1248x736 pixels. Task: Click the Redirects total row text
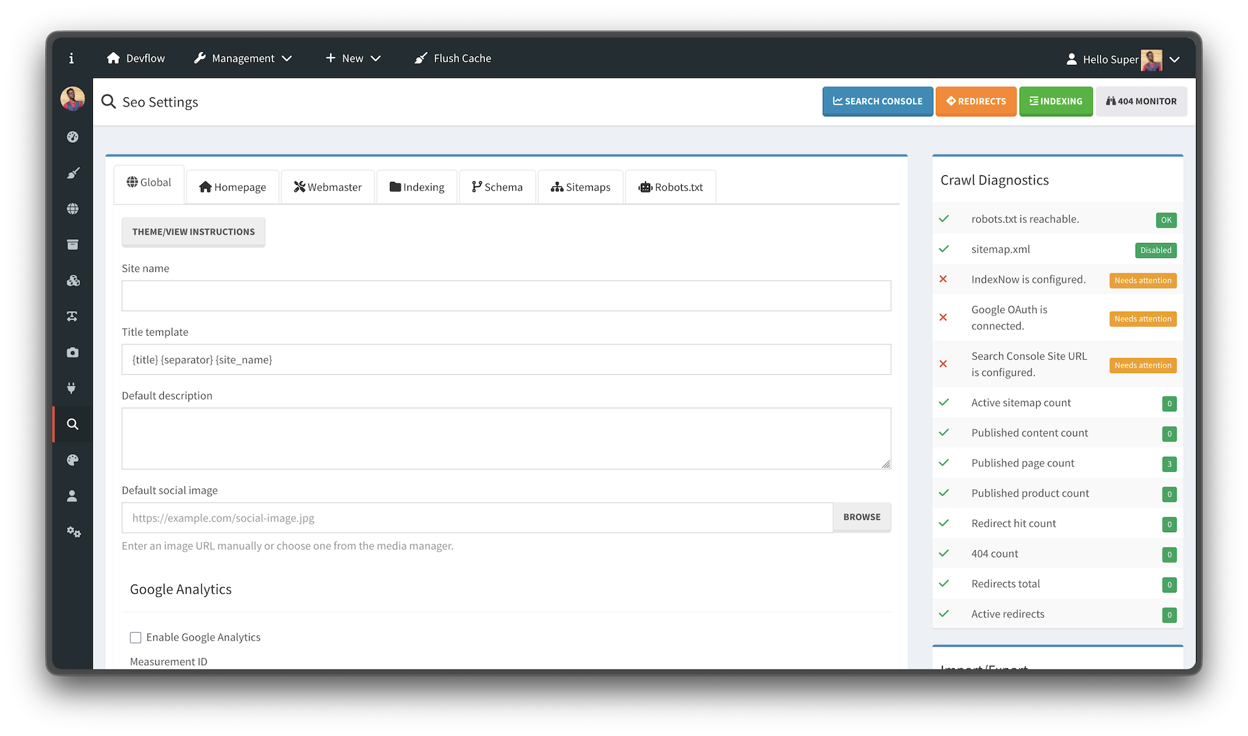coord(1006,584)
